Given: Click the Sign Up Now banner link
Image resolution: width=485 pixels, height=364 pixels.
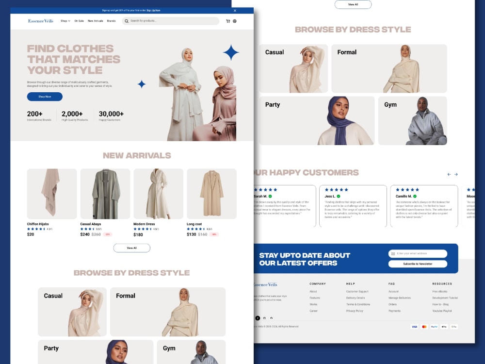Looking at the screenshot, I should pyautogui.click(x=153, y=11).
